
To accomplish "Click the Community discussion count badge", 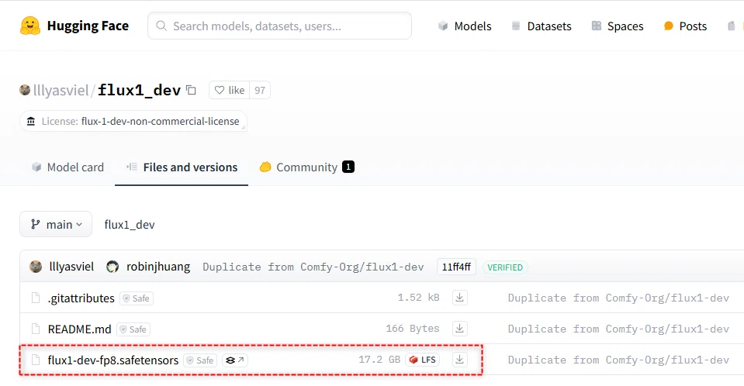I will pos(348,167).
